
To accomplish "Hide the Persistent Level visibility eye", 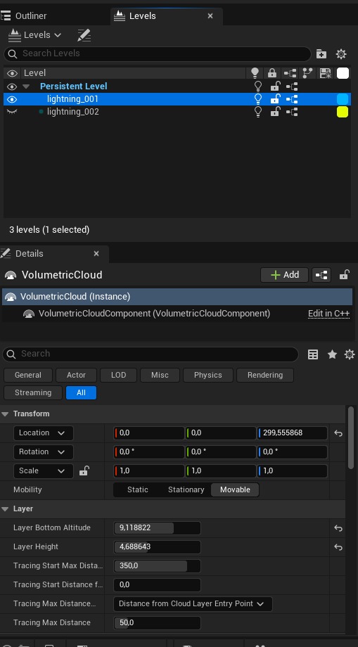I will [12, 87].
